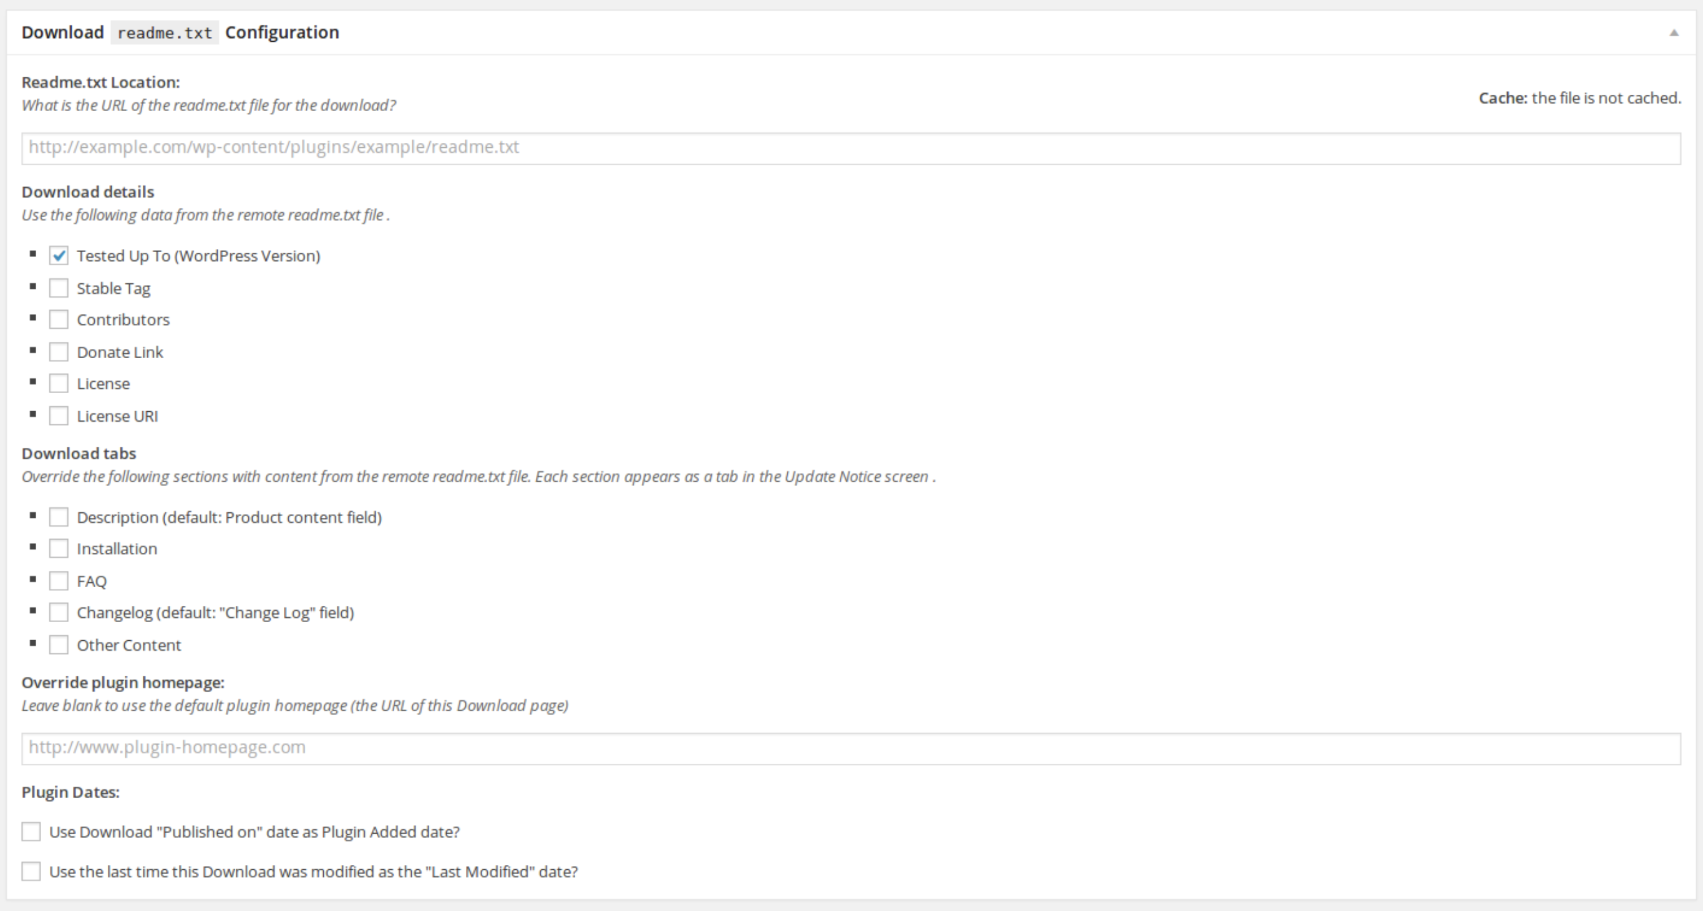Click the Stable Tag label text

(x=114, y=288)
